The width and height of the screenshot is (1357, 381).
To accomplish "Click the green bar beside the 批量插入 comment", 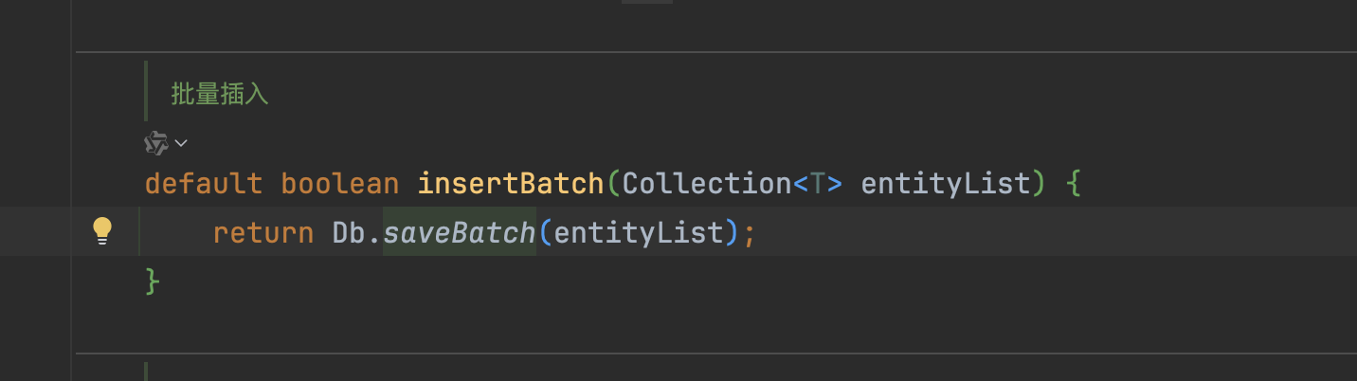I will 146,91.
